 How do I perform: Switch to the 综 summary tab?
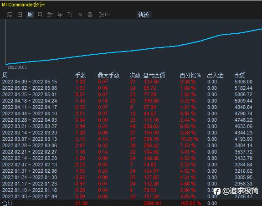10,15
